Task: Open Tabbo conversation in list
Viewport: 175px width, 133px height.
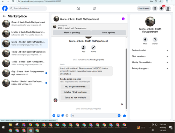Action: (24, 63)
